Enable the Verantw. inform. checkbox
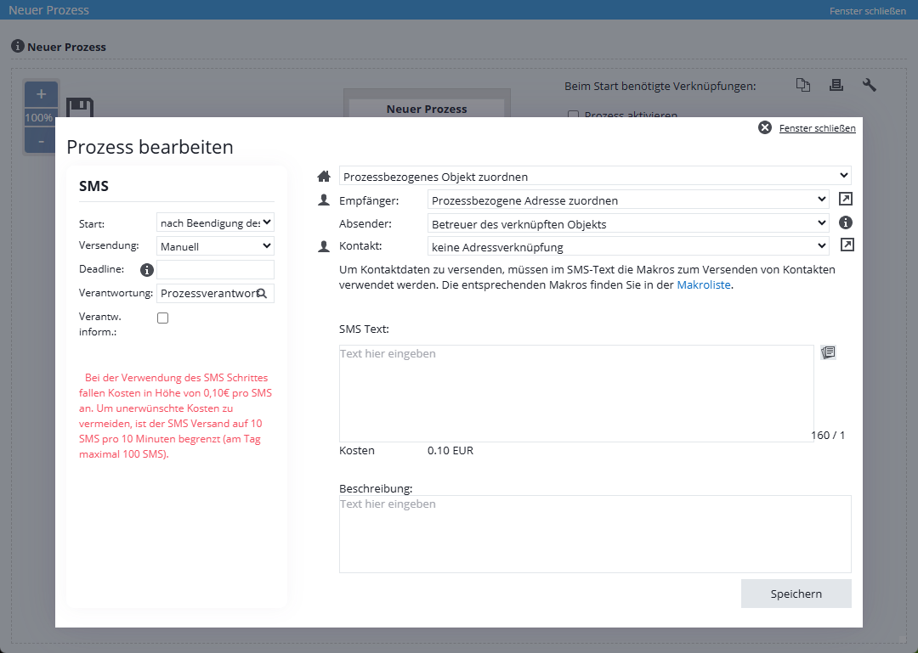The width and height of the screenshot is (918, 653). 163,318
